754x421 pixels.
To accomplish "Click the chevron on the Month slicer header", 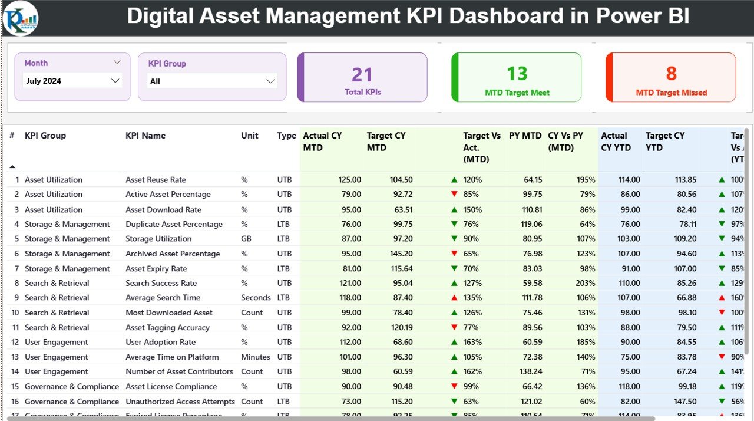I will click(x=117, y=62).
